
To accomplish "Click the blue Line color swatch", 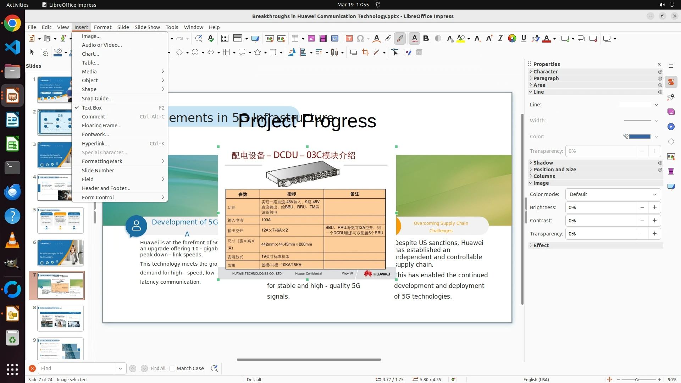I will pos(640,137).
